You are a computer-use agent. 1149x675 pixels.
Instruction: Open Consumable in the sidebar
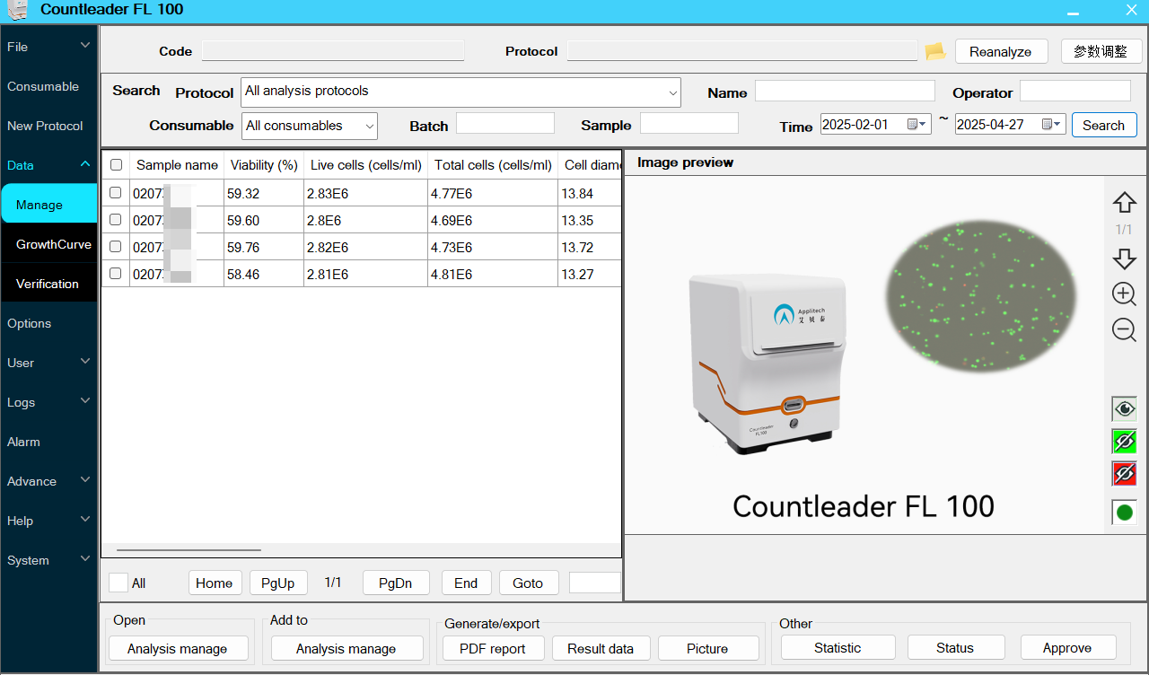tap(48, 86)
